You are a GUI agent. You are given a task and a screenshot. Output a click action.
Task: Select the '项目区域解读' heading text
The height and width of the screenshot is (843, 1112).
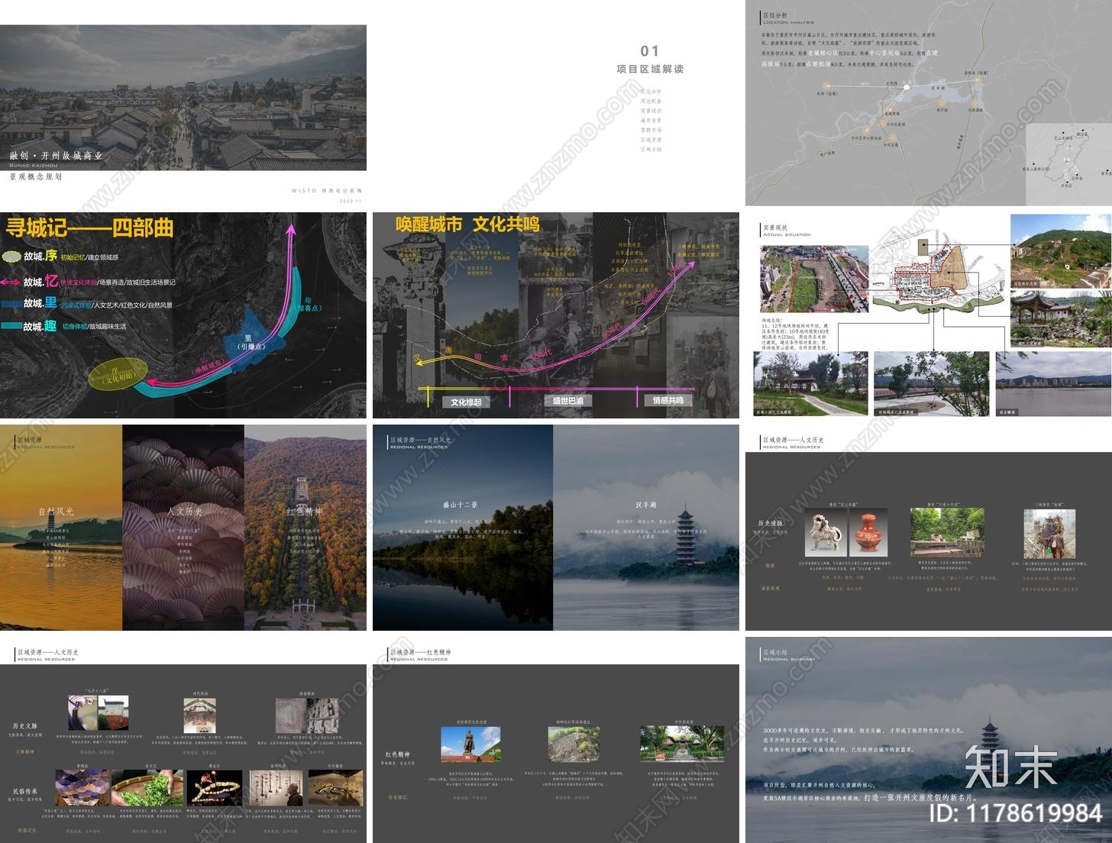(x=650, y=69)
